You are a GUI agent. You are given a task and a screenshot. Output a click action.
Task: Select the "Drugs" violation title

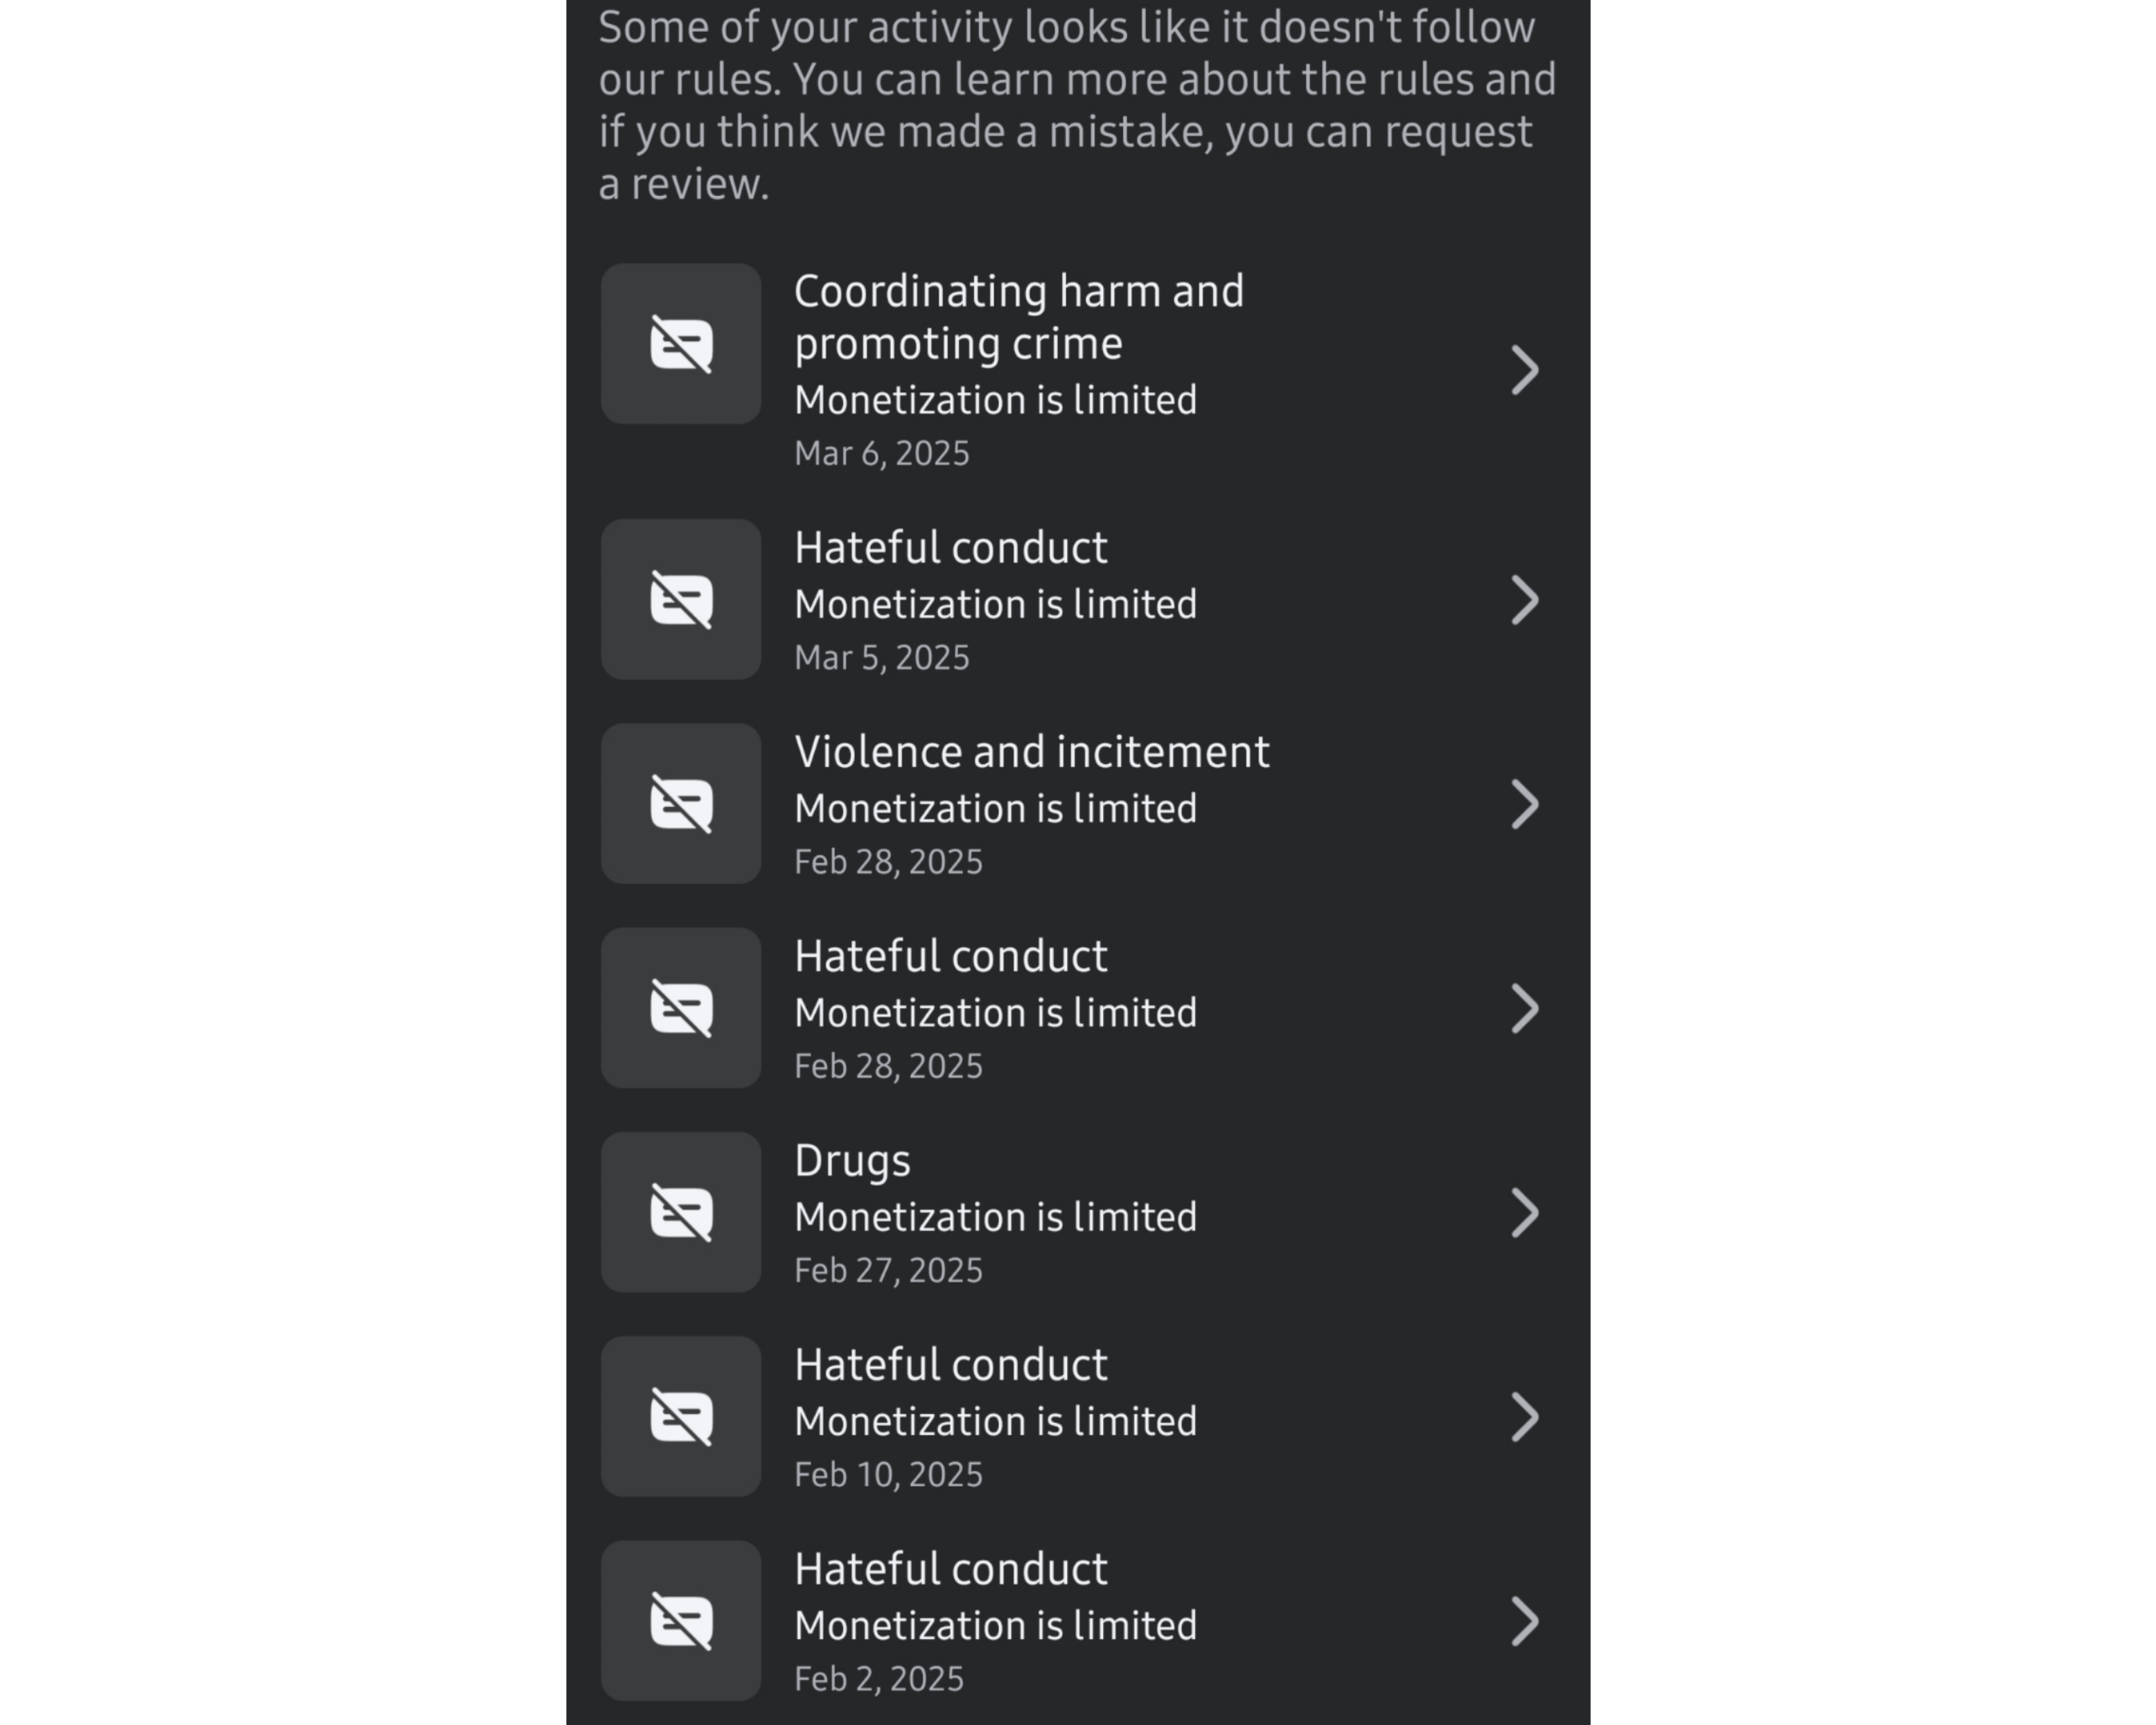click(852, 1161)
